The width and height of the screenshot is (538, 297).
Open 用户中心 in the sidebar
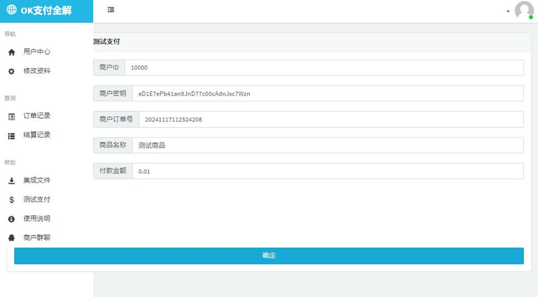coord(37,52)
